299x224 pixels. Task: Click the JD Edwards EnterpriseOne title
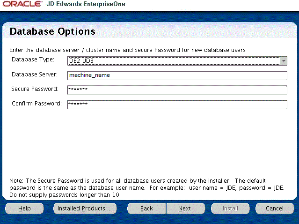pos(86,4)
